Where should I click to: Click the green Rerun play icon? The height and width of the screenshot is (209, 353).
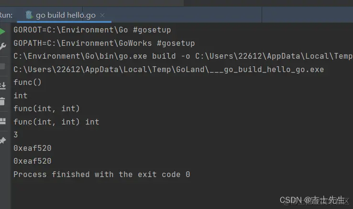click(2, 31)
